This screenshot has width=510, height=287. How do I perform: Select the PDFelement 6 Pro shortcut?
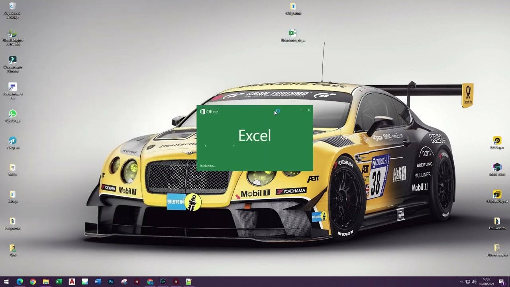click(x=13, y=91)
